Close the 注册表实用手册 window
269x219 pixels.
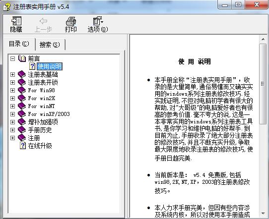256,5
